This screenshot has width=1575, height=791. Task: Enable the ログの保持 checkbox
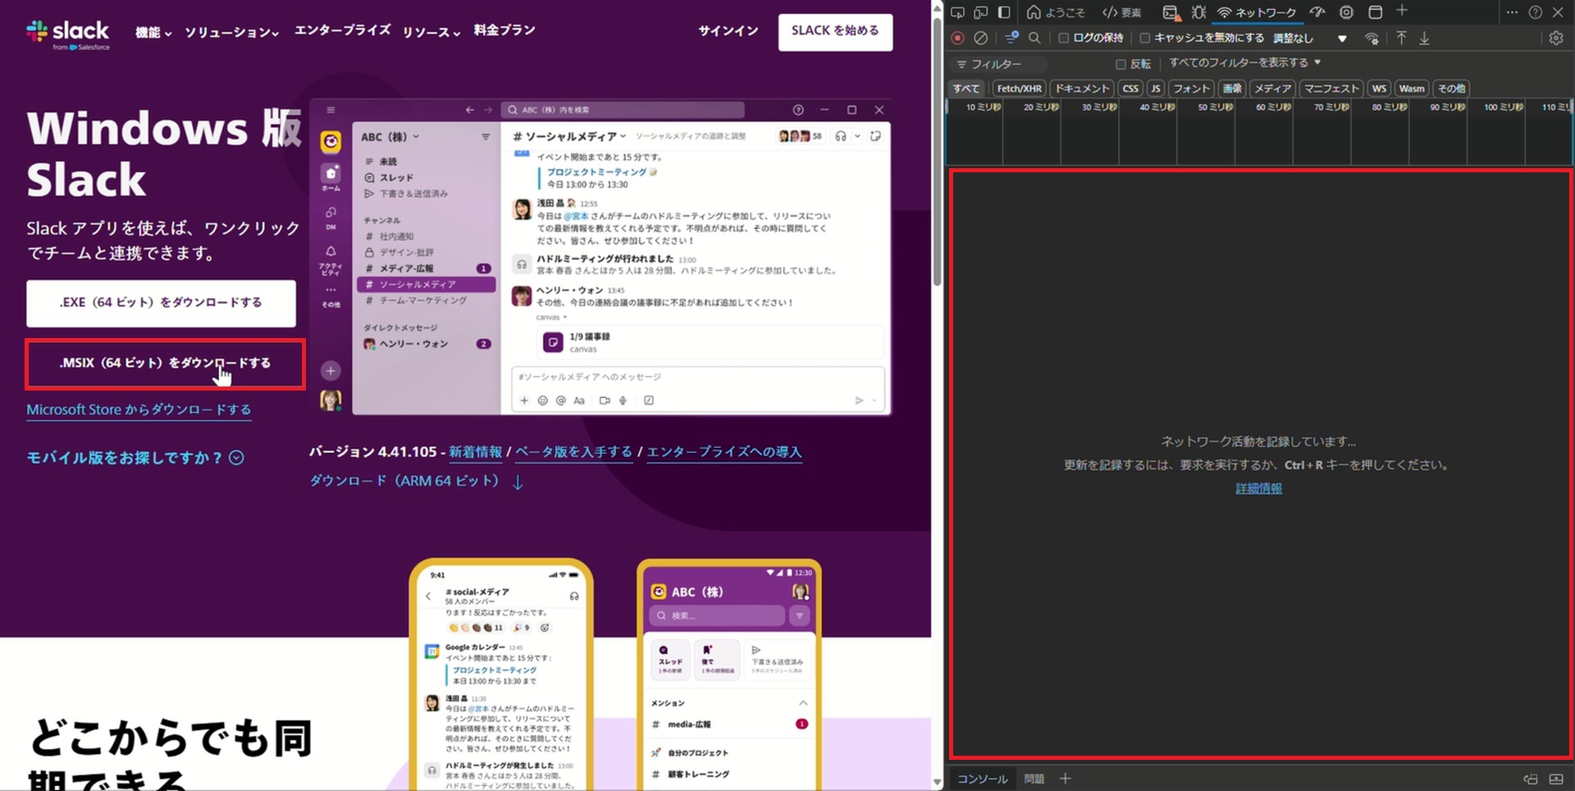[1063, 38]
